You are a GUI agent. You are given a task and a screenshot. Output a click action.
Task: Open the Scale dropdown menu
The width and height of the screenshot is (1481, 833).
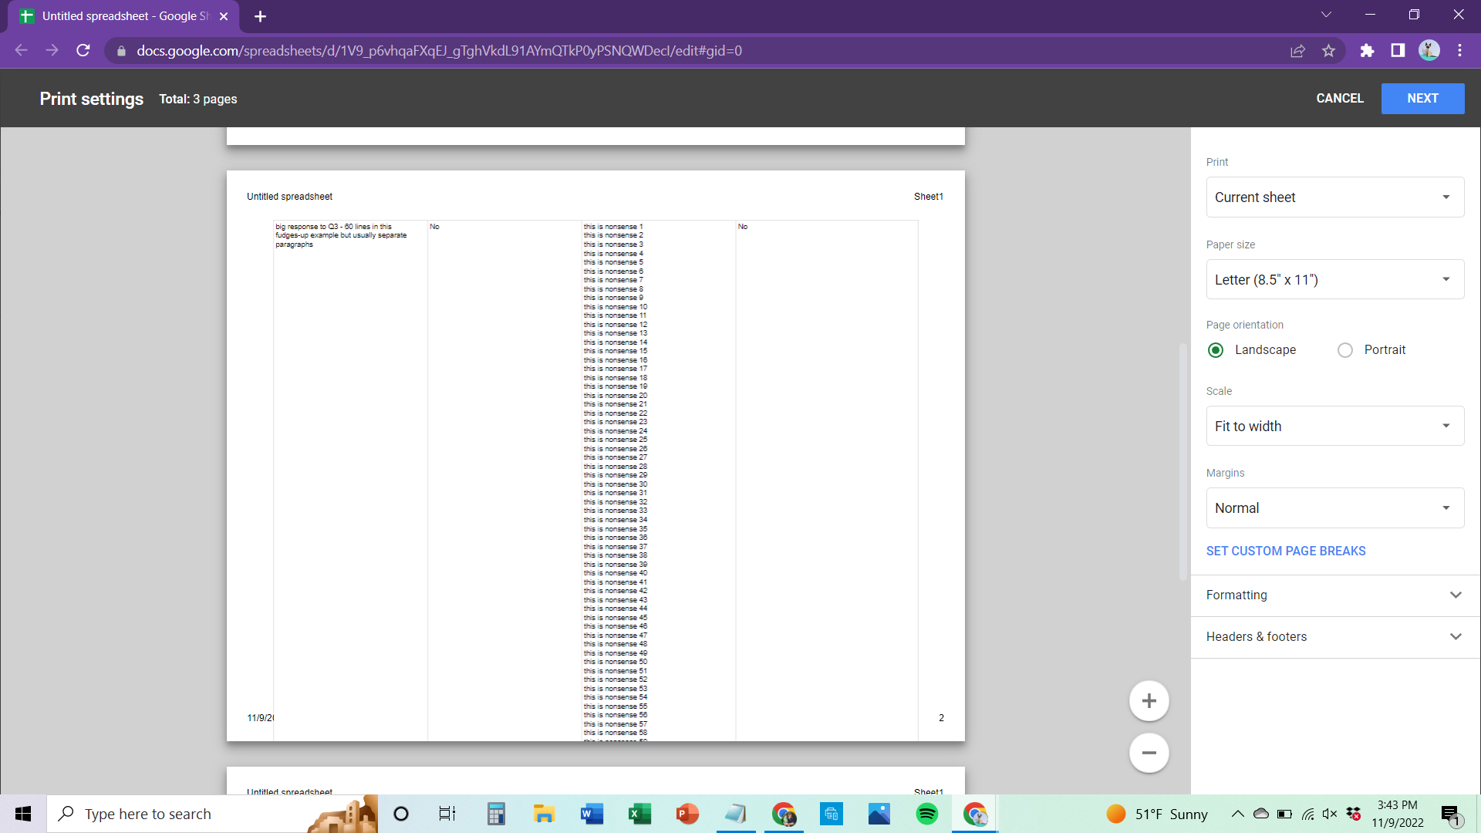pos(1335,425)
